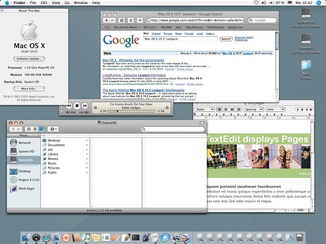Screen dimensions: 326x244
Task: Go to the previous track in iTunes mini player
Action: click(69, 105)
